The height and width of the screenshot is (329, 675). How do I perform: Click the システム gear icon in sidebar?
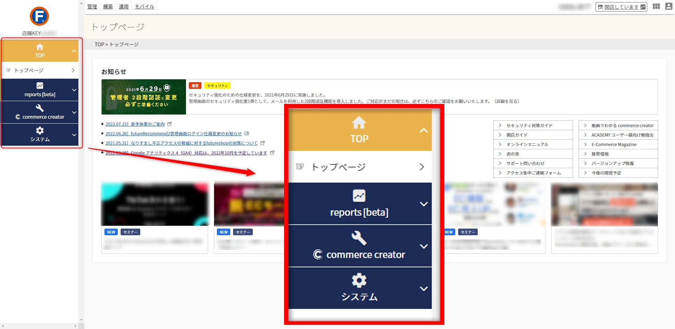pos(40,131)
